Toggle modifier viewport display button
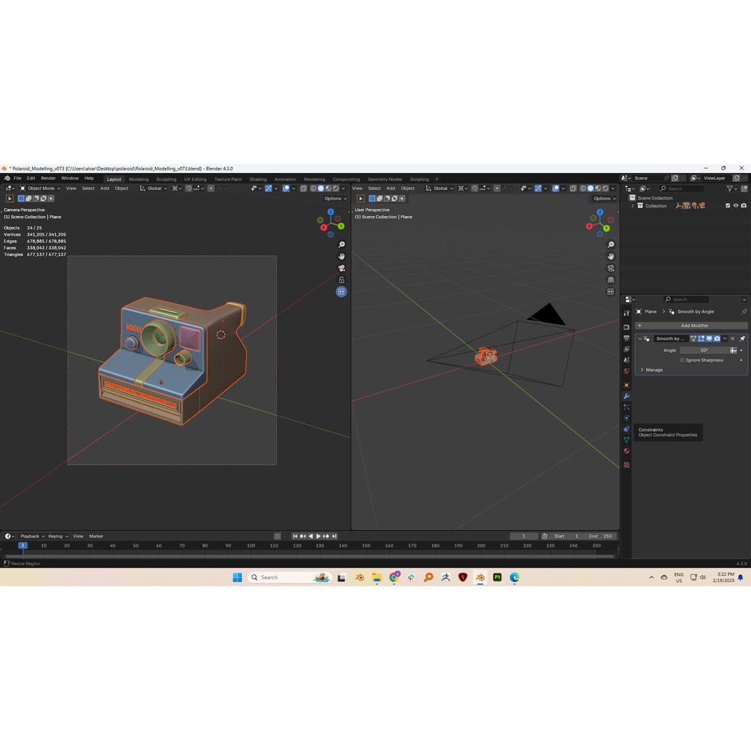 (709, 339)
